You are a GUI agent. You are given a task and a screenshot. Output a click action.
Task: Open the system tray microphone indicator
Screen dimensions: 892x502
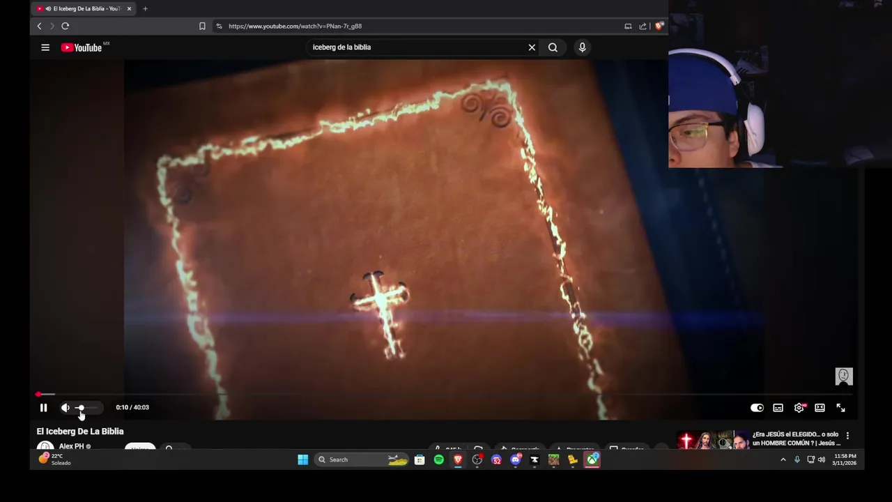point(797,459)
